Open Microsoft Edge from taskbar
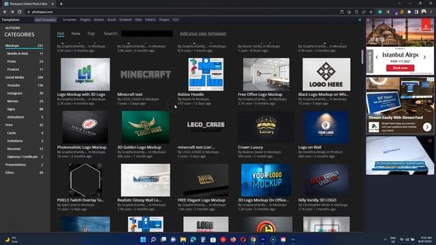 click(x=193, y=240)
